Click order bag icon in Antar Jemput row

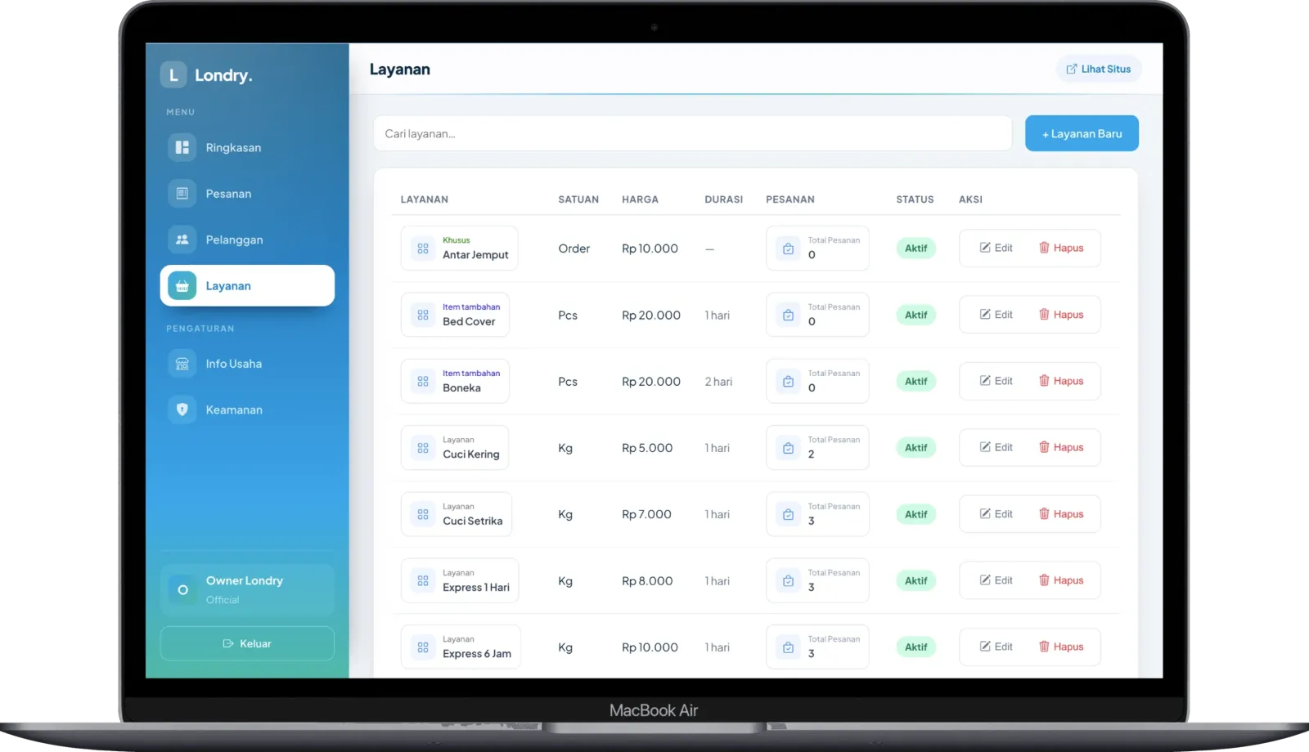point(788,248)
